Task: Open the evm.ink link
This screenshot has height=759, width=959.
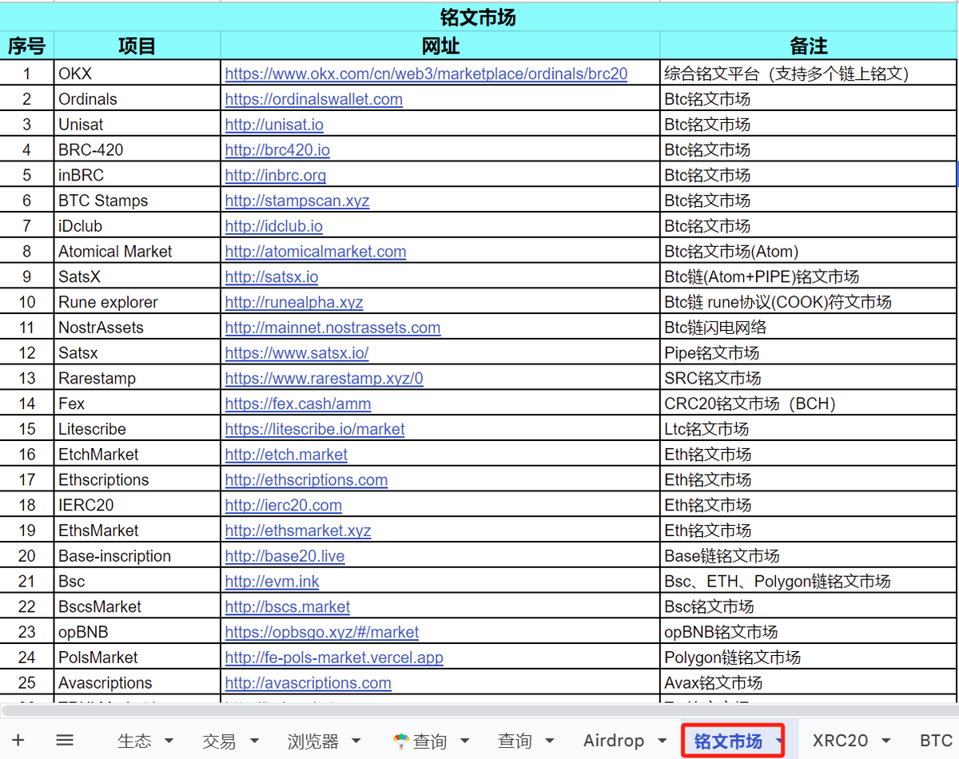Action: pyautogui.click(x=272, y=582)
